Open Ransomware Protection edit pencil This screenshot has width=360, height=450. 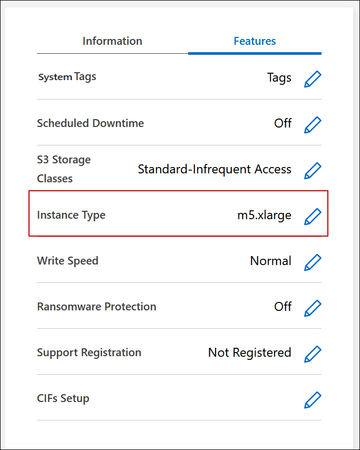pyautogui.click(x=313, y=308)
